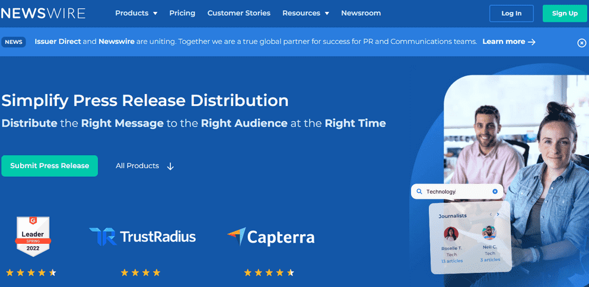Click Submit Press Release button

(x=50, y=166)
